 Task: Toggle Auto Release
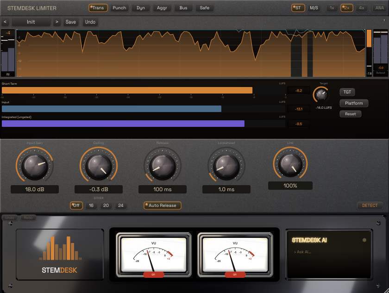[x=163, y=206]
